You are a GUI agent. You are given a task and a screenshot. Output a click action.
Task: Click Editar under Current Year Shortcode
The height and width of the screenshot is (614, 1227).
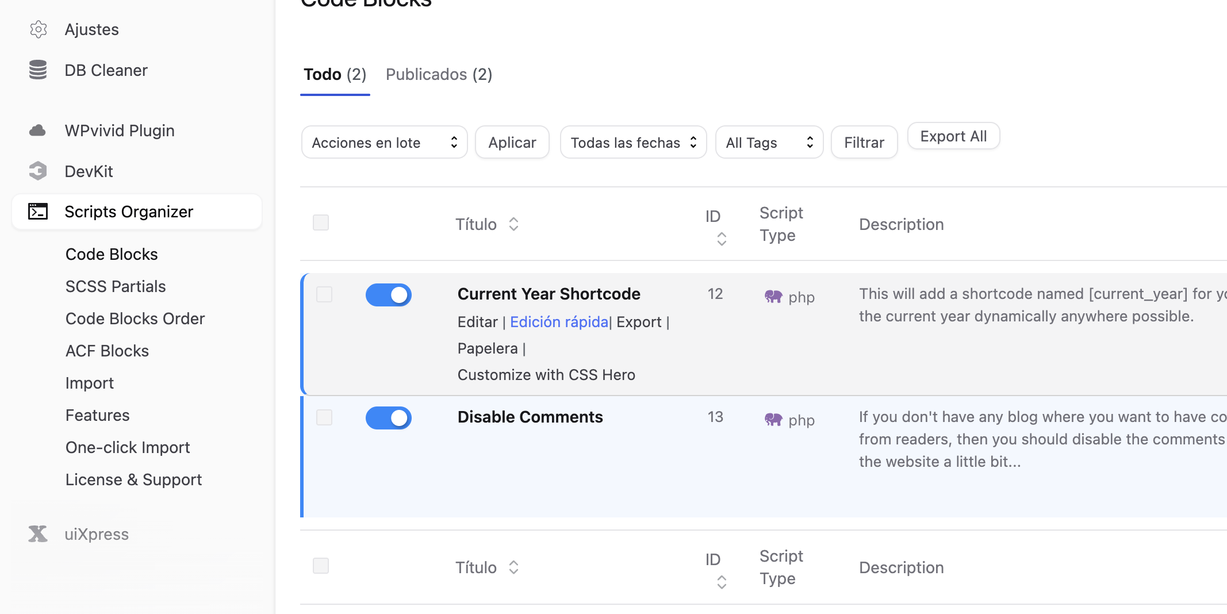pyautogui.click(x=478, y=322)
